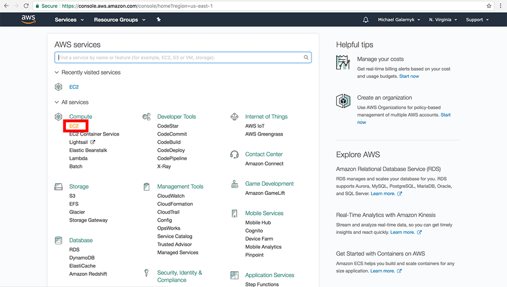
Task: Click the Storage category icon
Action: (x=58, y=187)
